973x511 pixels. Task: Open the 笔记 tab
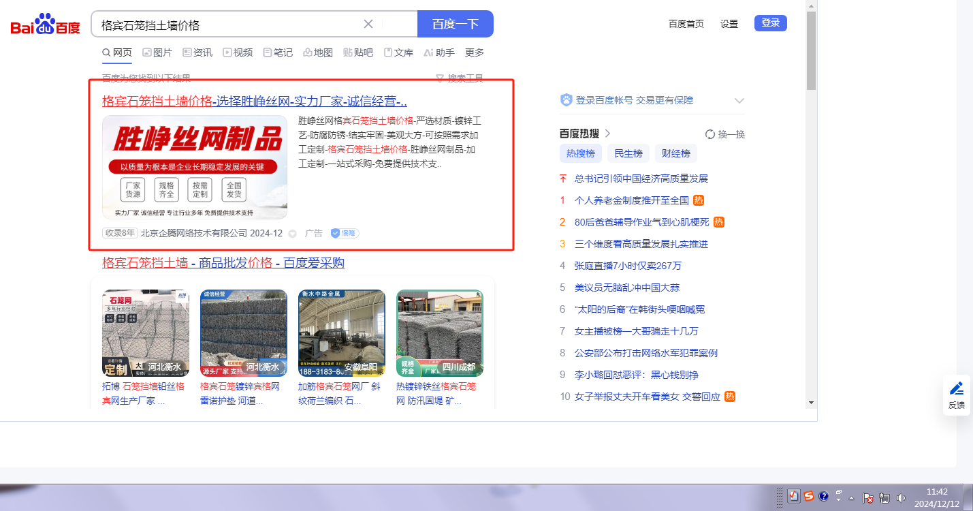[x=278, y=52]
